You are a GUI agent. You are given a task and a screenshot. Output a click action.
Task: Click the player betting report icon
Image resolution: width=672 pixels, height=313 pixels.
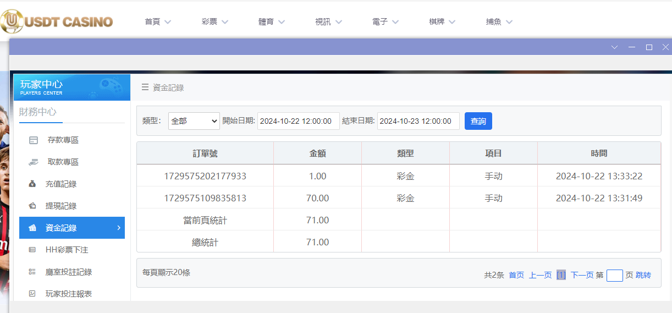32,294
